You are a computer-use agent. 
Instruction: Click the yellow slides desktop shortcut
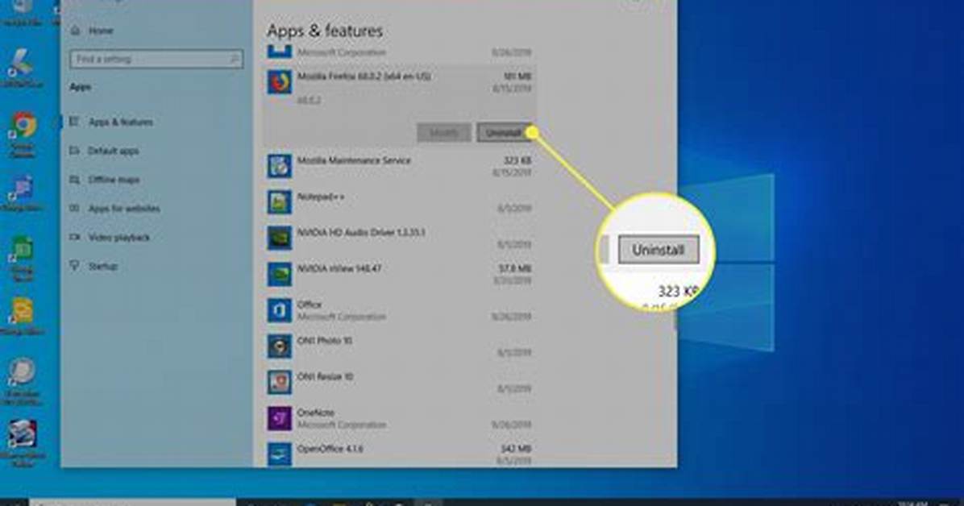[22, 317]
